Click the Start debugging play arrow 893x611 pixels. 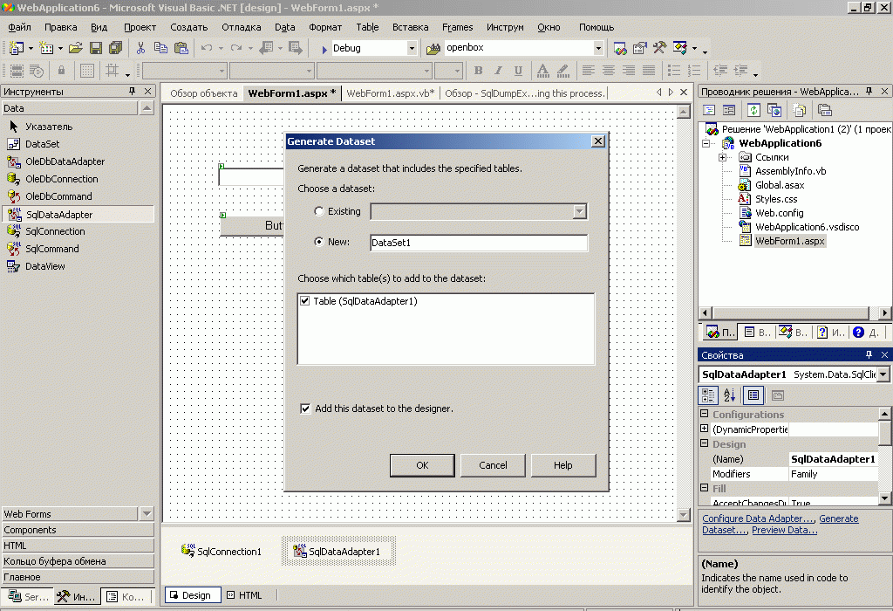pos(324,49)
